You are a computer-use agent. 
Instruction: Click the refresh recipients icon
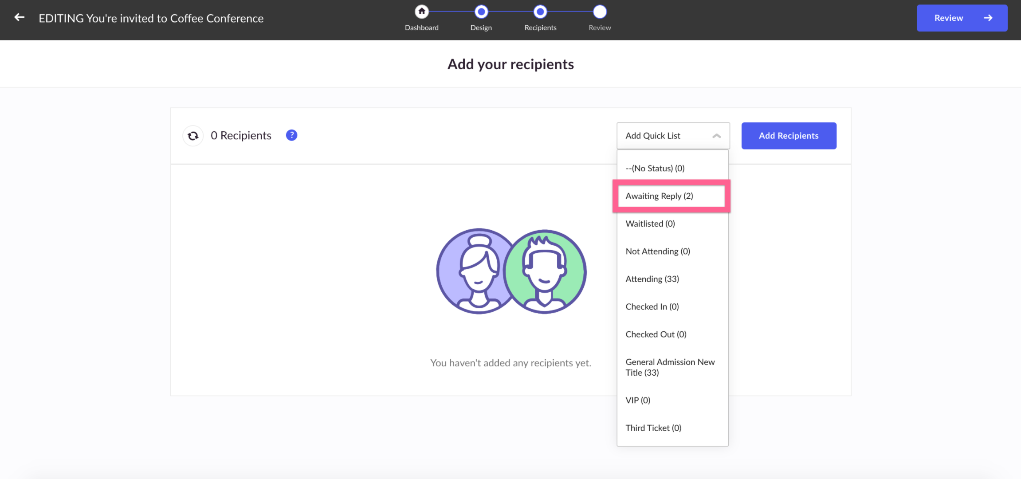(193, 136)
